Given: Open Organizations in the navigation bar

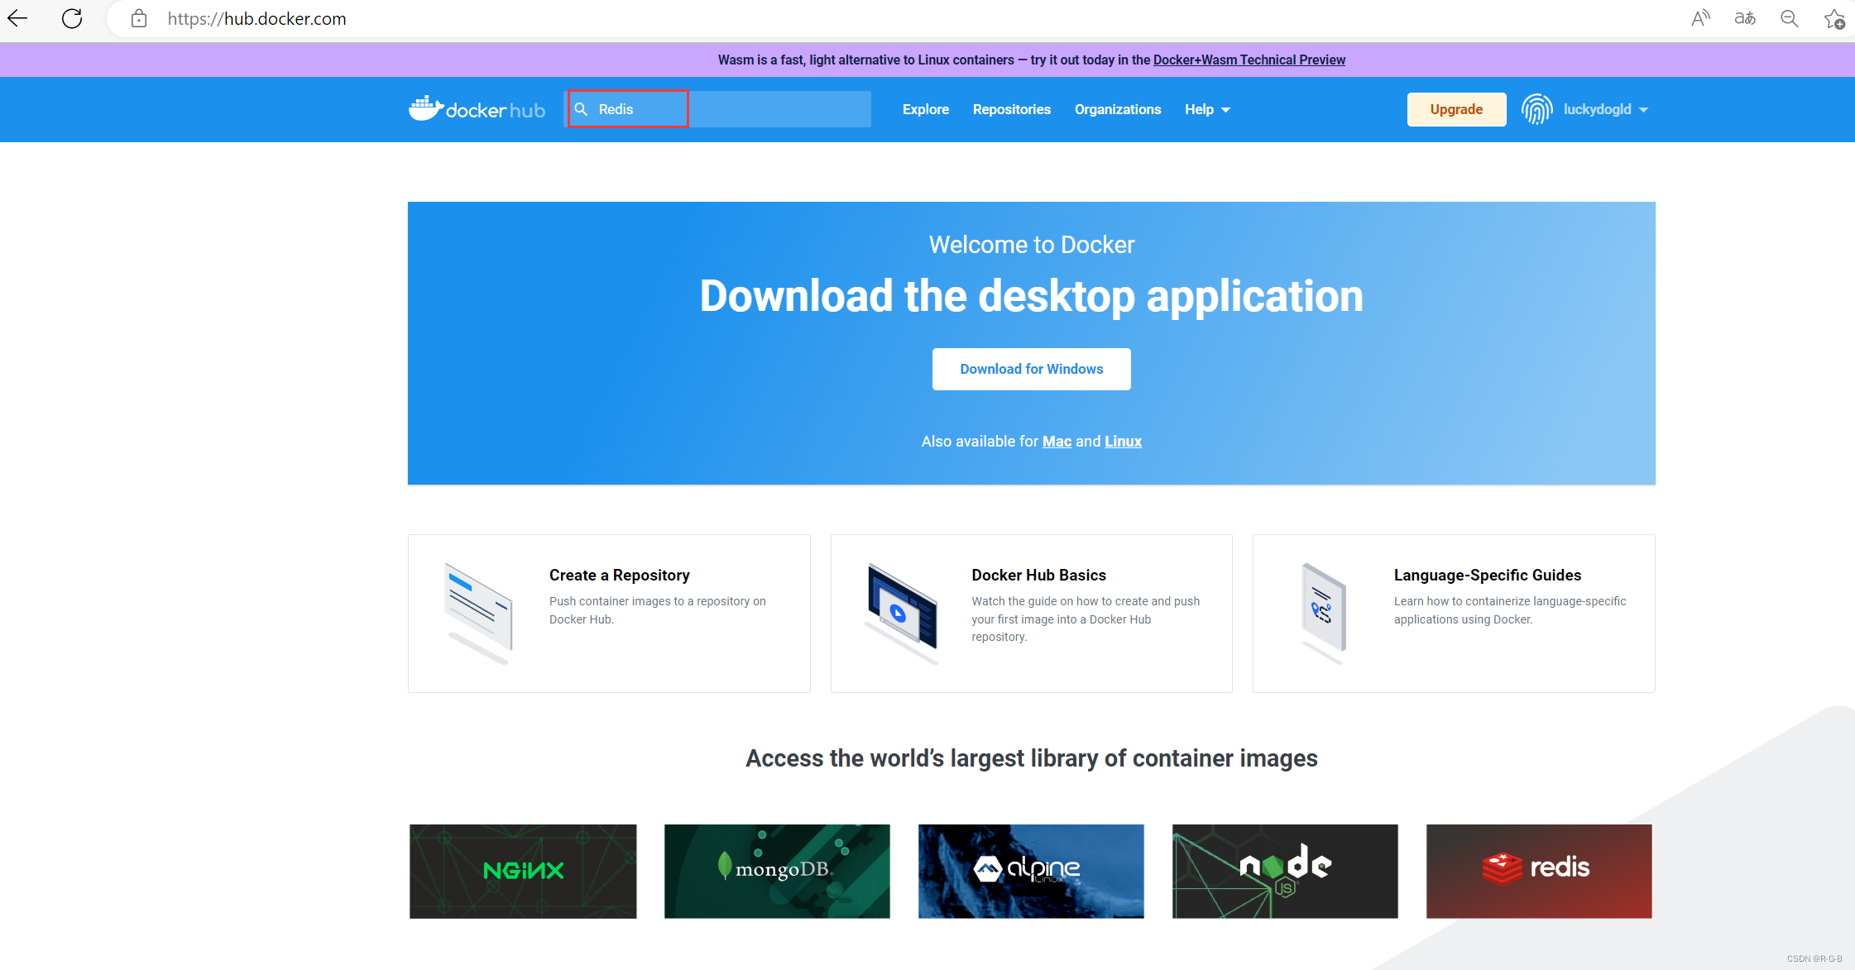Looking at the screenshot, I should 1118,109.
